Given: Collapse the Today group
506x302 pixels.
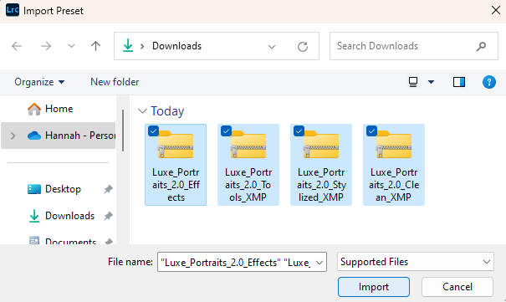Looking at the screenshot, I should [142, 111].
